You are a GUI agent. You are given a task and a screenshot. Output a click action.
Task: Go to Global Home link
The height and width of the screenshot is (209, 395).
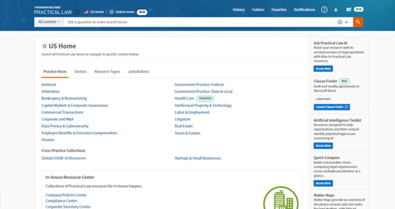pyautogui.click(x=124, y=12)
